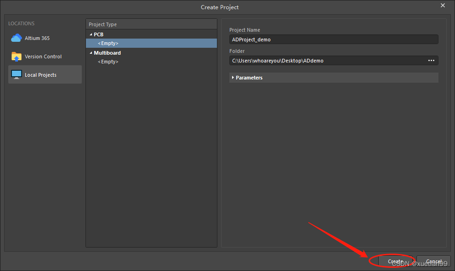Screen dimensions: 455x271
Task: Collapse the PCB tree node arrow
Action: click(91, 34)
